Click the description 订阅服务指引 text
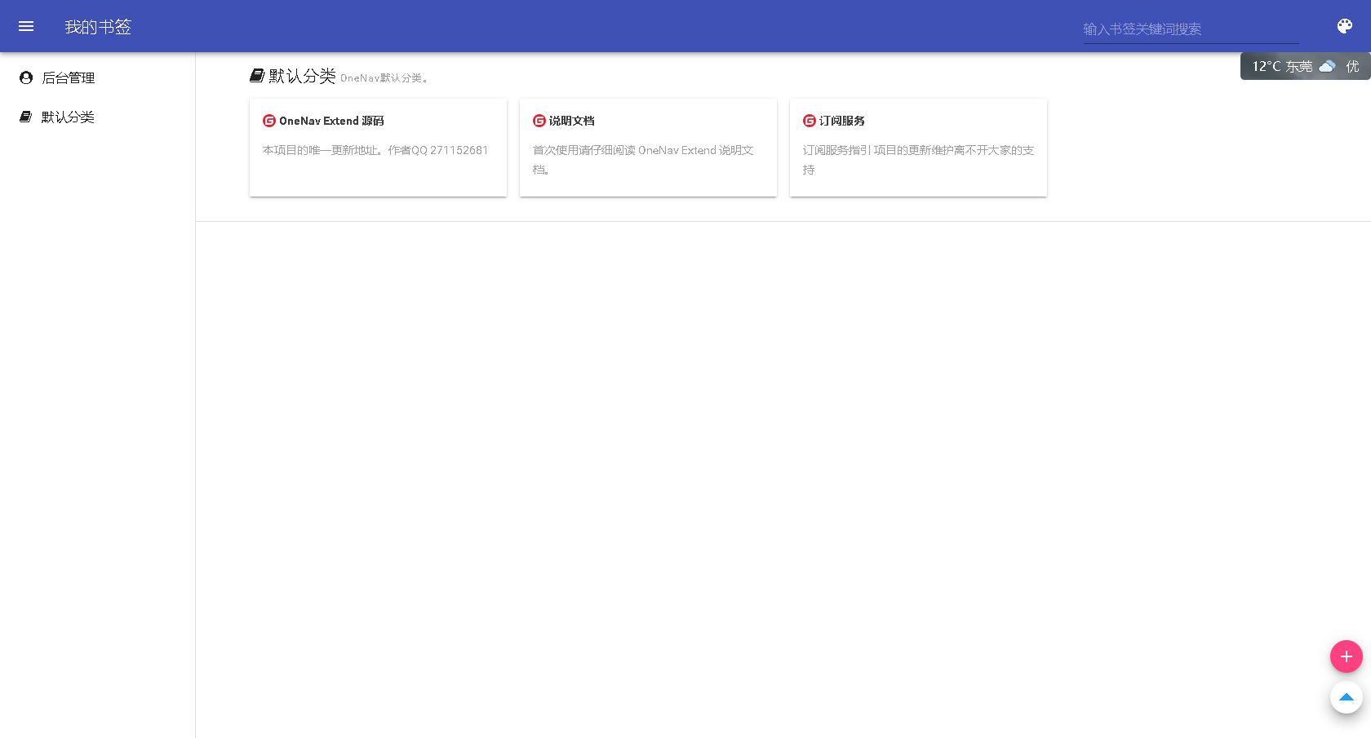Viewport: 1371px width, 738px height. [918, 160]
